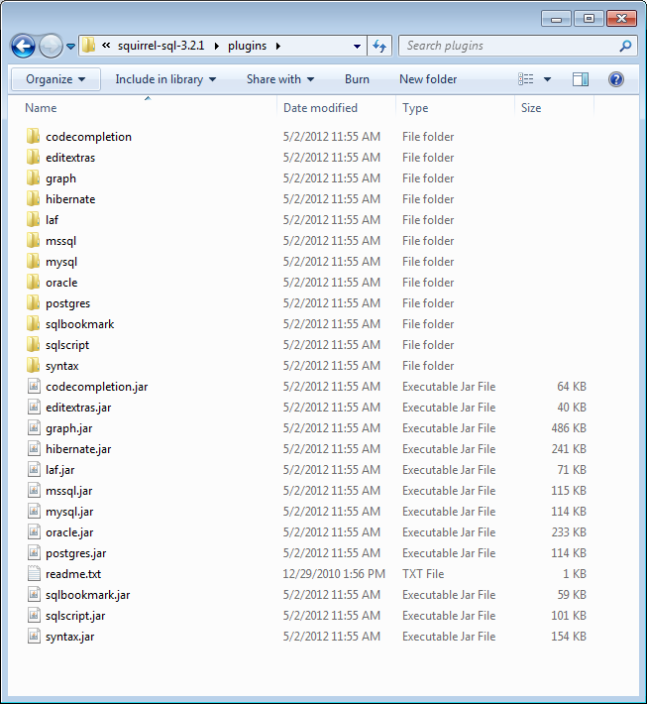Go back with the Back arrow button

pos(23,46)
